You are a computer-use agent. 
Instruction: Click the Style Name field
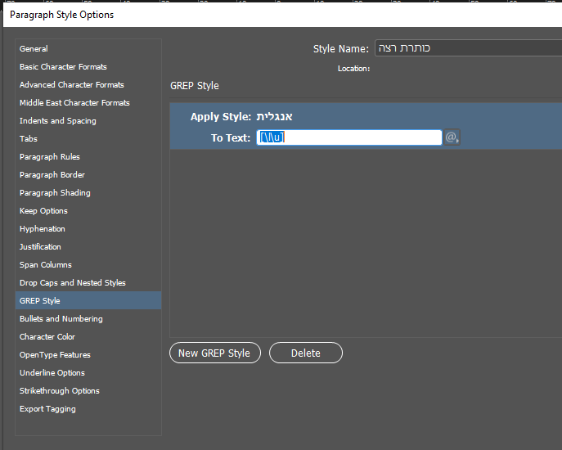pos(468,48)
